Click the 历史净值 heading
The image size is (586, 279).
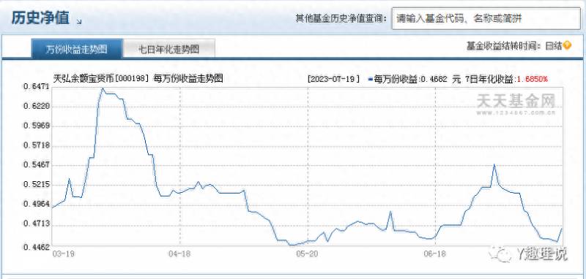tap(40, 18)
